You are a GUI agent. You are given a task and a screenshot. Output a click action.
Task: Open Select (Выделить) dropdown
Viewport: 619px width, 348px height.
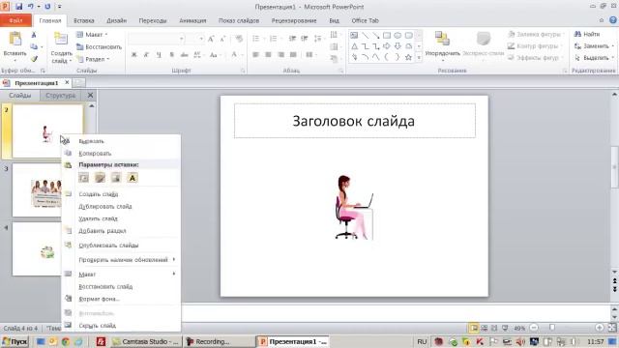coord(594,58)
